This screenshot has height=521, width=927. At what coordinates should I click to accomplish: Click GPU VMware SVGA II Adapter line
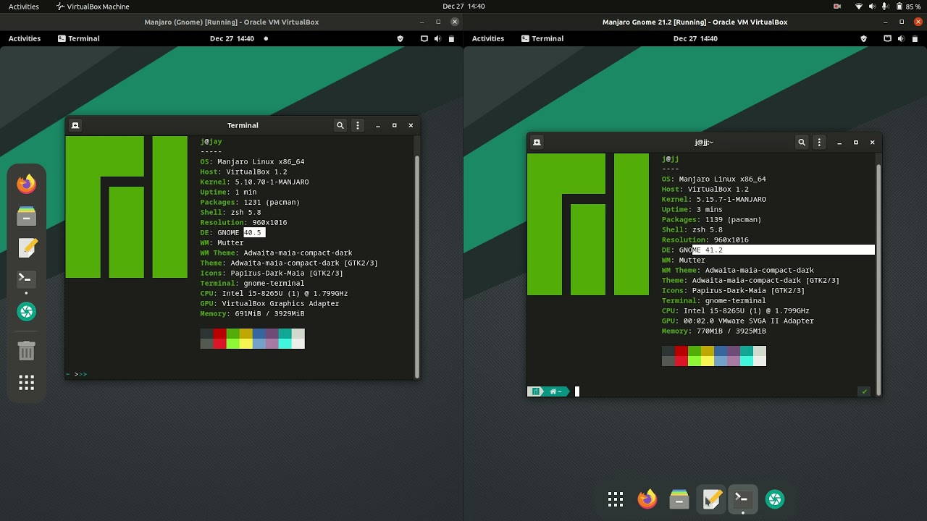pos(737,321)
